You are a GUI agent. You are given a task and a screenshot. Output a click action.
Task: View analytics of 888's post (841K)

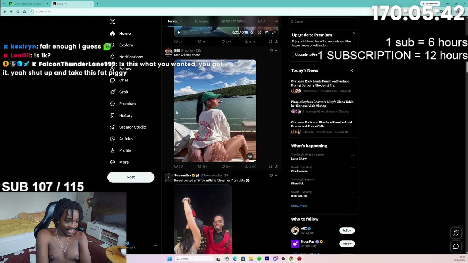250,167
